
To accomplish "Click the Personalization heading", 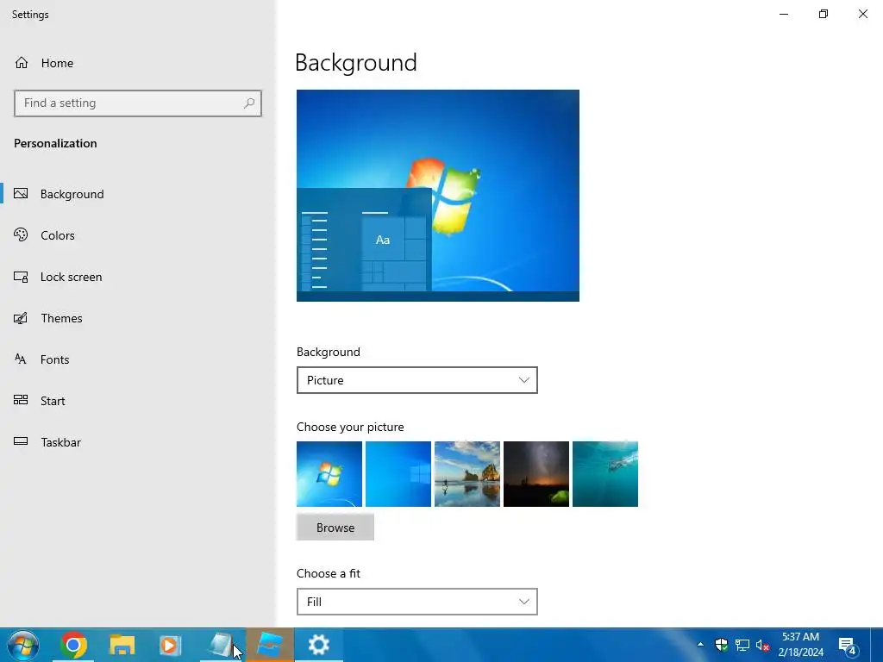I will click(55, 143).
